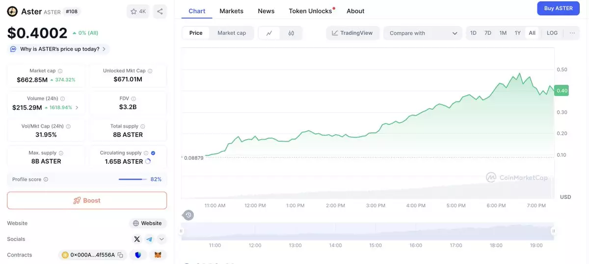Click the 0.40 current price label on axis
This screenshot has height=264, width=589.
(562, 91)
